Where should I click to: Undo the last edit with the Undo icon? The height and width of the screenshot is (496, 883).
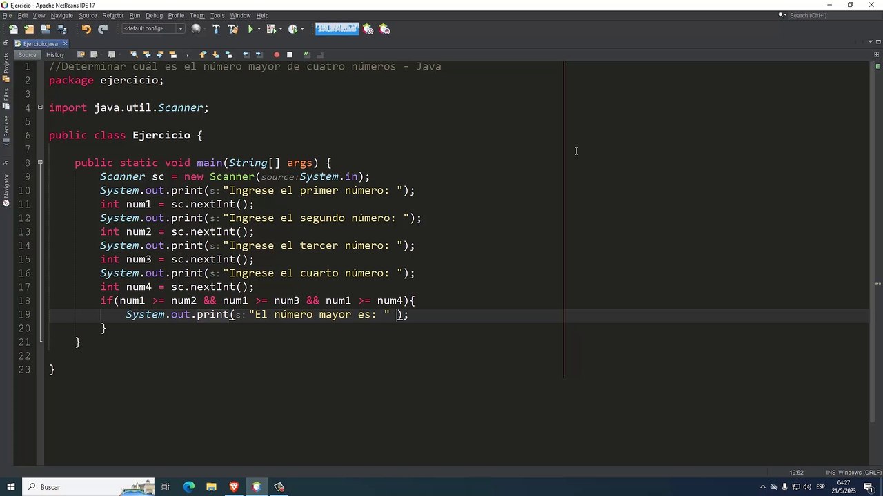click(86, 29)
